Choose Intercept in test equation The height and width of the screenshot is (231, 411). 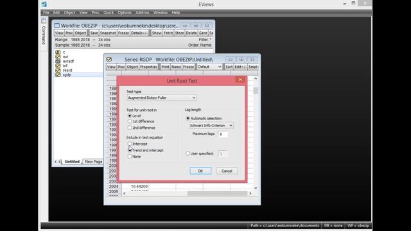(130, 144)
